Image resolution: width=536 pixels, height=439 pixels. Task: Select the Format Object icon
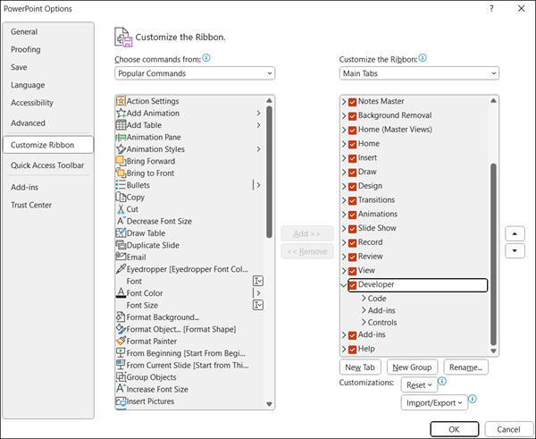point(121,329)
